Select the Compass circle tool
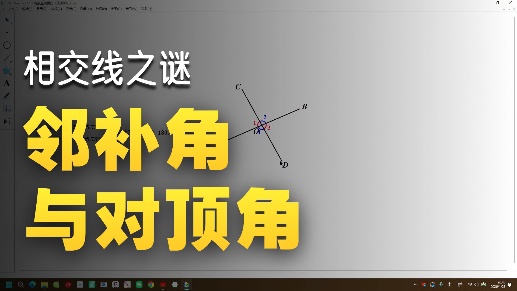This screenshot has height=291, width=517. (x=7, y=45)
